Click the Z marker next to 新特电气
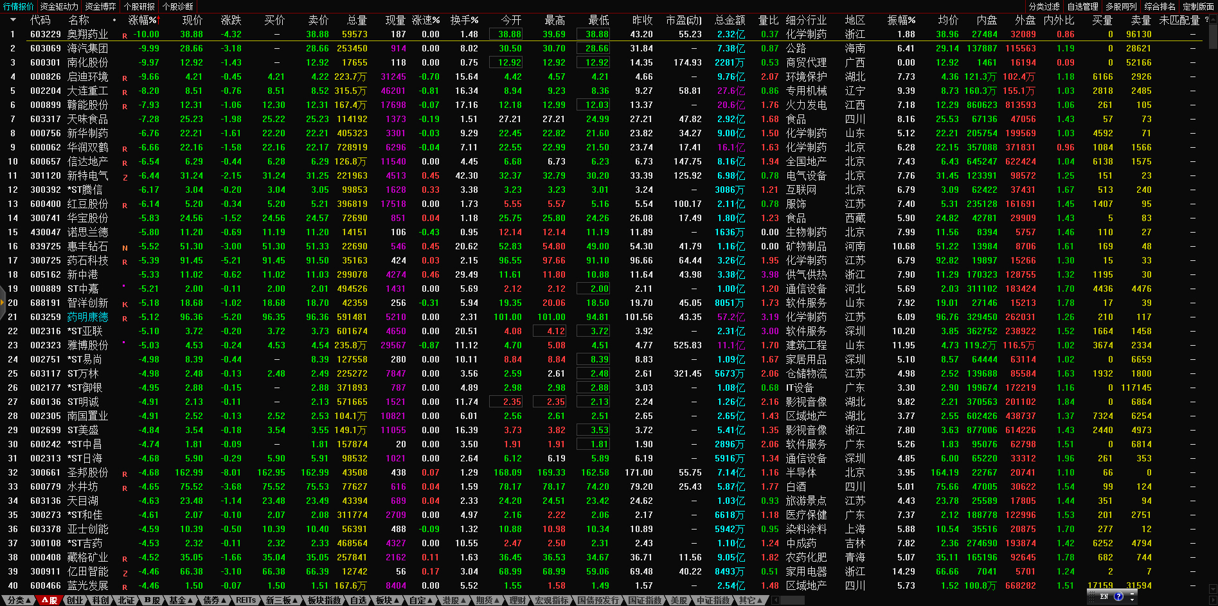This screenshot has height=606, width=1218. [125, 177]
